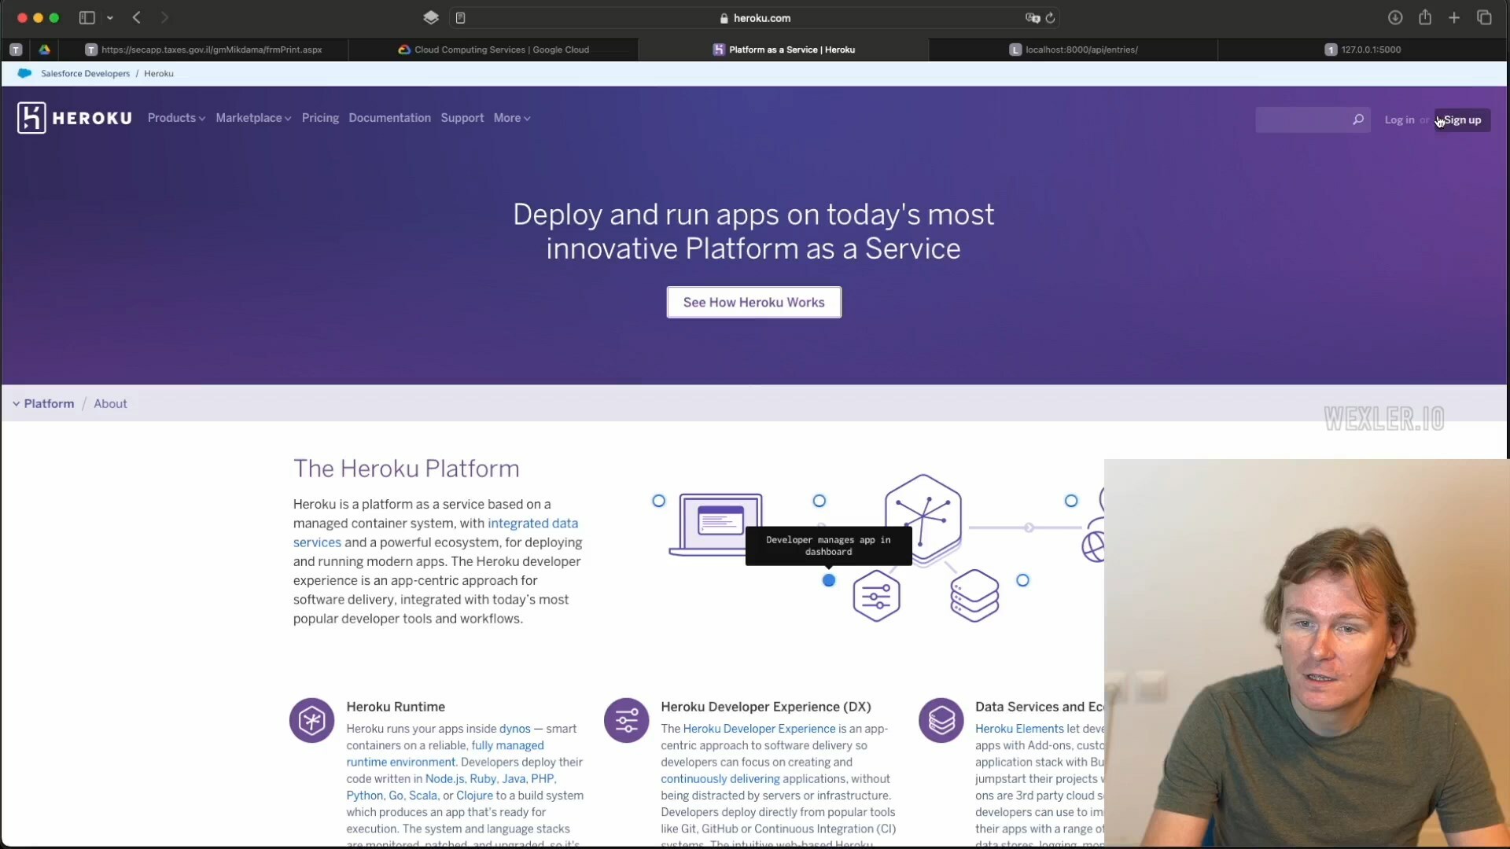The image size is (1510, 849).
Task: Open the Ruby language link
Action: [x=483, y=778]
